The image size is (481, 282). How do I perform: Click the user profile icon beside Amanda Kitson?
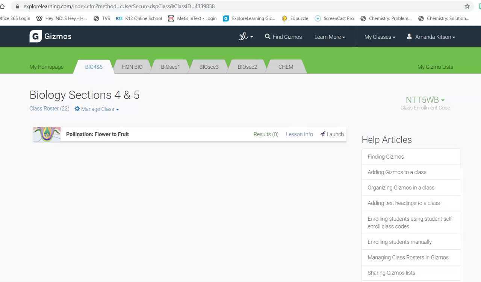[409, 36]
